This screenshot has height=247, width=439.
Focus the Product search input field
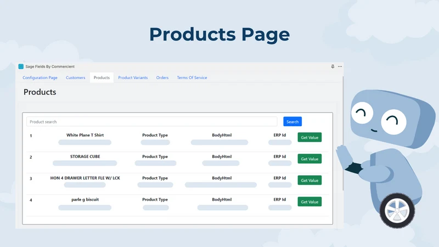pyautogui.click(x=152, y=122)
